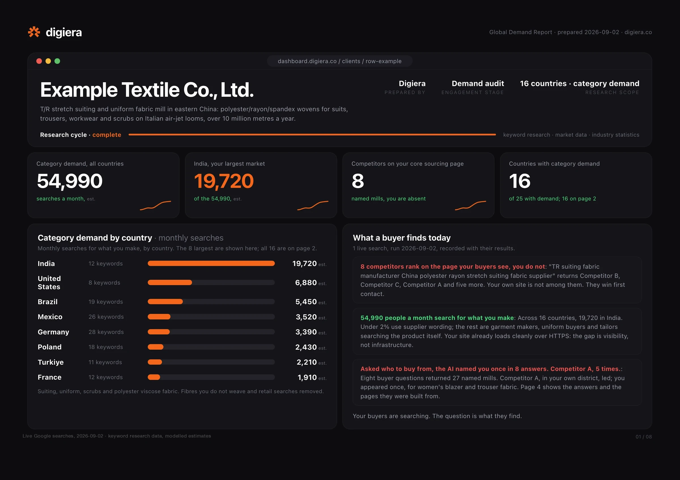Click the Category demand by country heading
680x480 pixels.
point(95,238)
